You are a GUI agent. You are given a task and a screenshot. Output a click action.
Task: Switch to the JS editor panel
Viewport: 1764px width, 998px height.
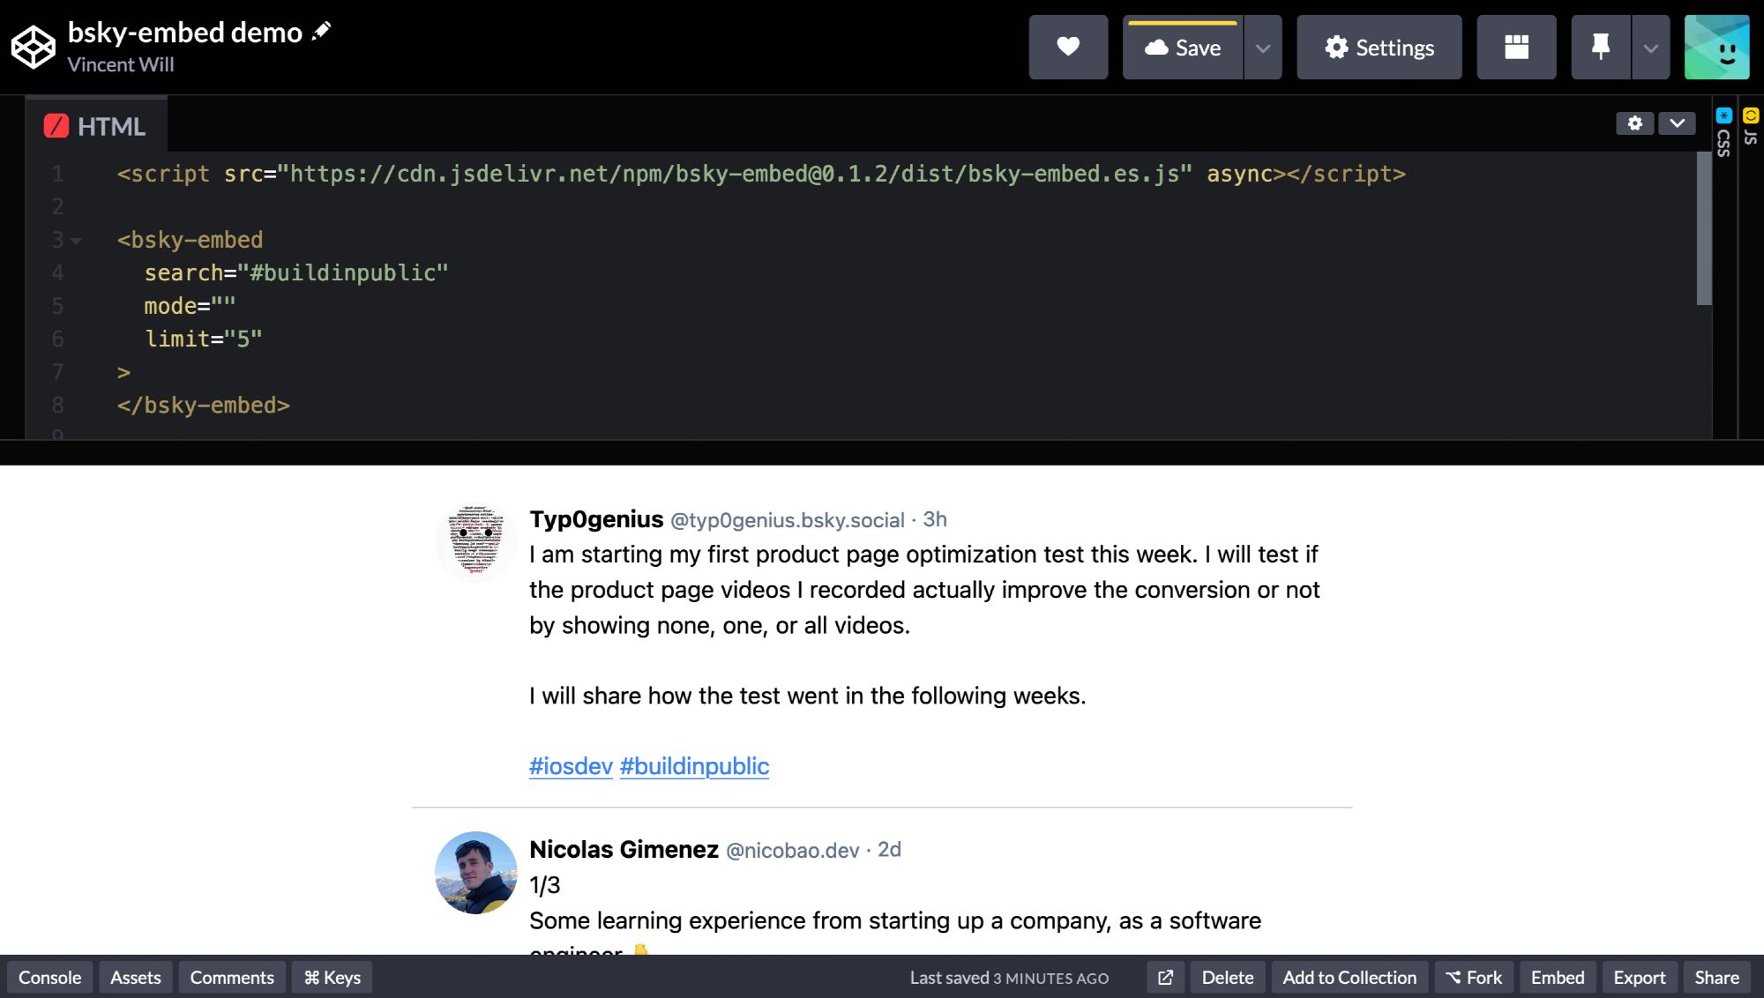pyautogui.click(x=1751, y=127)
